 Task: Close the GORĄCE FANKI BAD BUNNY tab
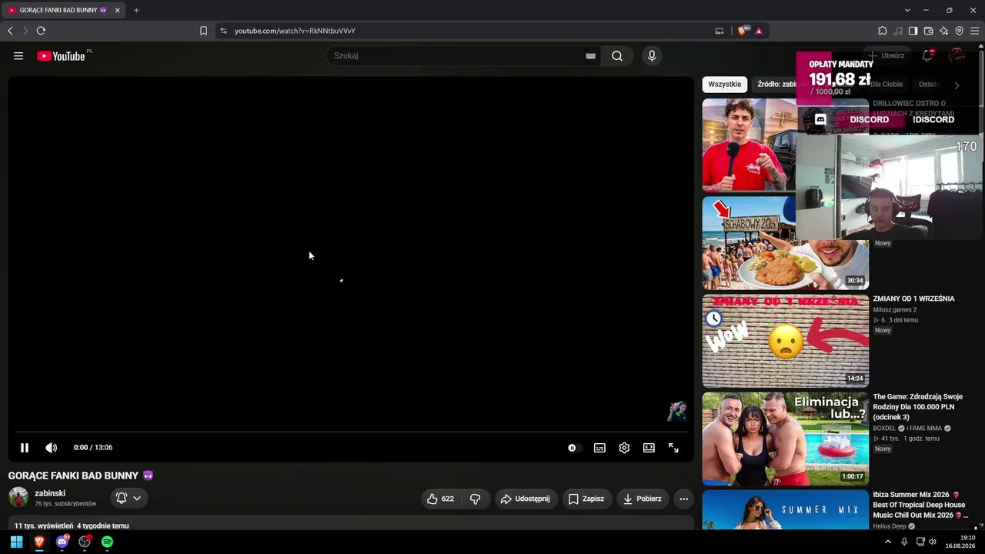click(x=117, y=10)
